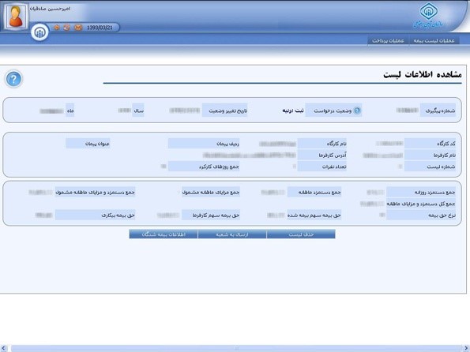Image resolution: width=470 pixels, height=352 pixels.
Task: Click the user avatar picture
Action: pyautogui.click(x=16, y=16)
